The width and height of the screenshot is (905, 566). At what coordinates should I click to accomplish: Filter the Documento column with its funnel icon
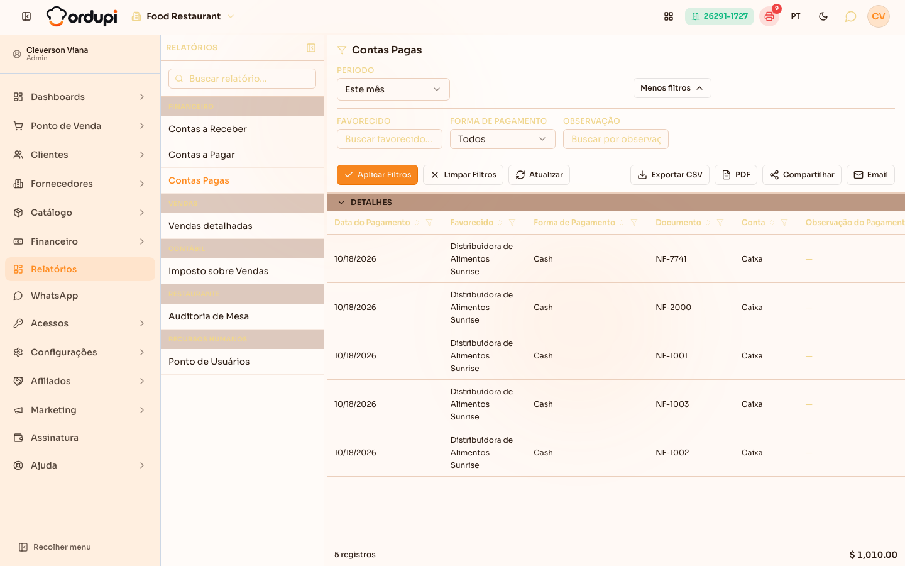click(x=720, y=223)
